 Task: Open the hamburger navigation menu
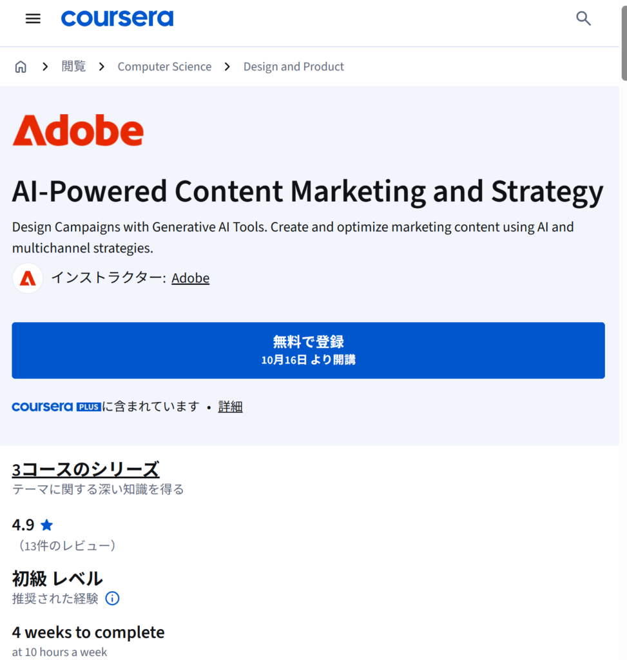33,19
